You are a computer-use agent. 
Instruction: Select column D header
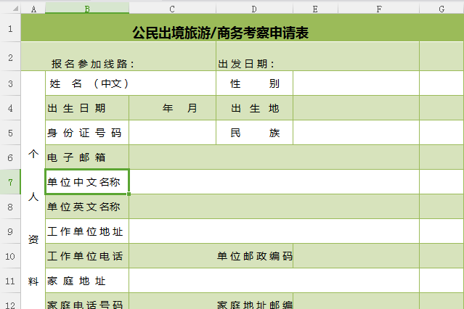click(254, 8)
